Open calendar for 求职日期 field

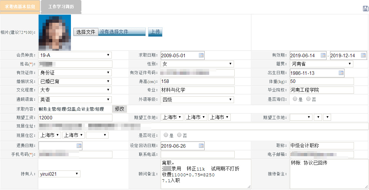[201, 56]
